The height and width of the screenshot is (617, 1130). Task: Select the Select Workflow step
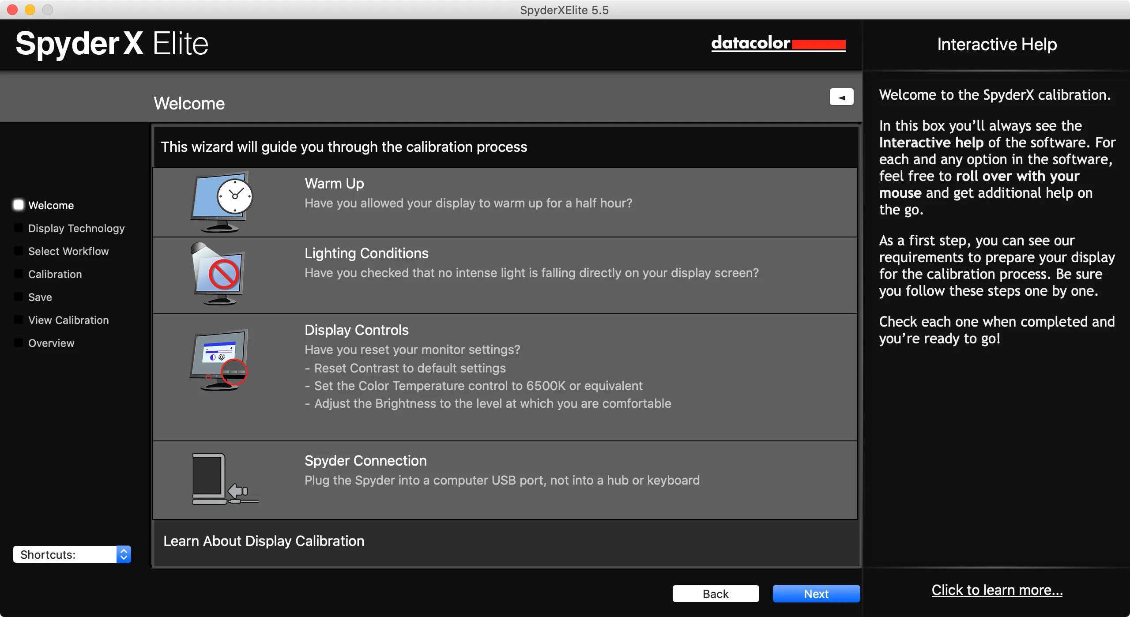pos(68,251)
